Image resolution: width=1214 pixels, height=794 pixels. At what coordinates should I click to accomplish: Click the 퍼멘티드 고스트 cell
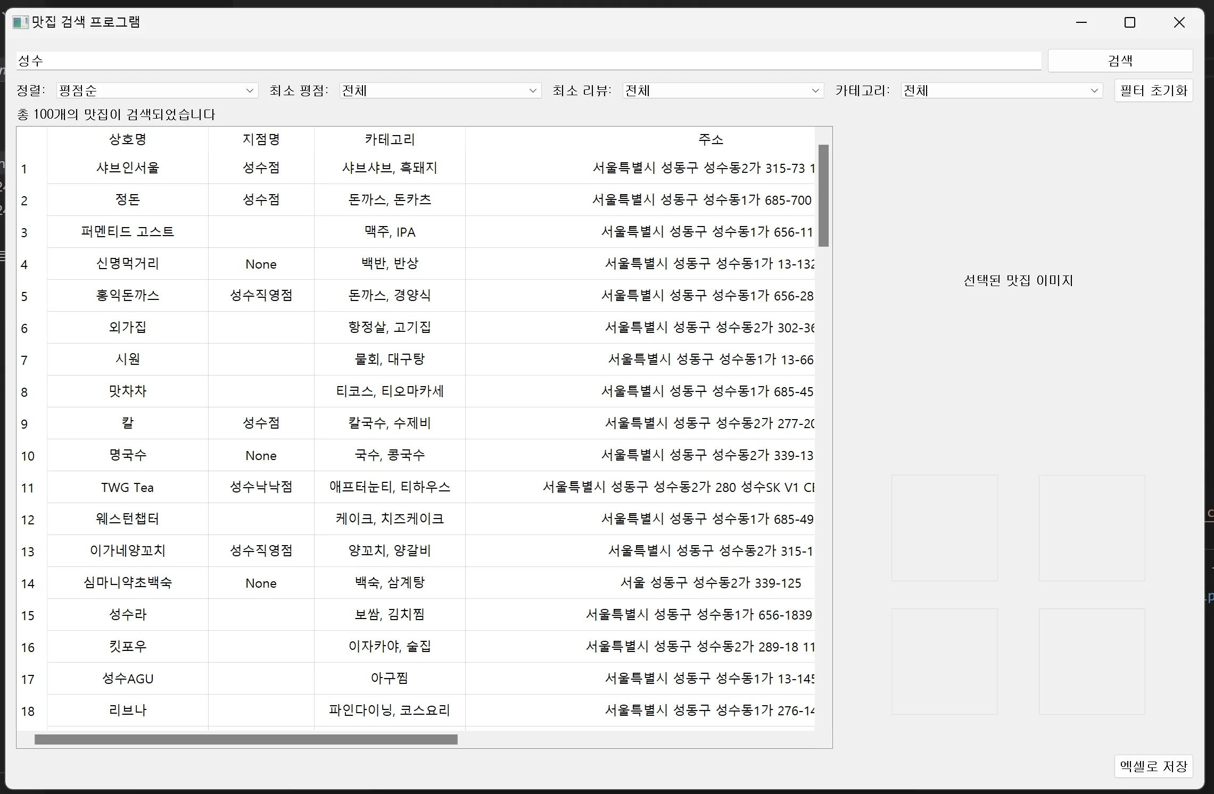click(128, 232)
